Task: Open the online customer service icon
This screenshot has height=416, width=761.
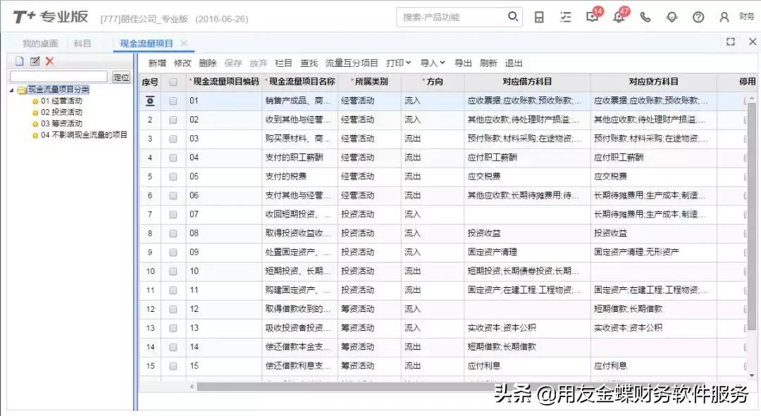Action: pyautogui.click(x=672, y=16)
